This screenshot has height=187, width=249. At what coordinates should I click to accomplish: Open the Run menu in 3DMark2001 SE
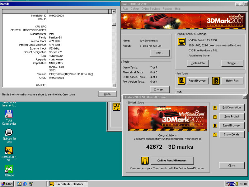[125, 9]
